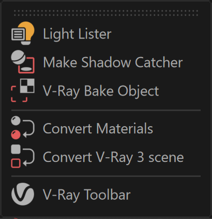Click the Make Shadow Catcher sphere icon

(x=23, y=62)
